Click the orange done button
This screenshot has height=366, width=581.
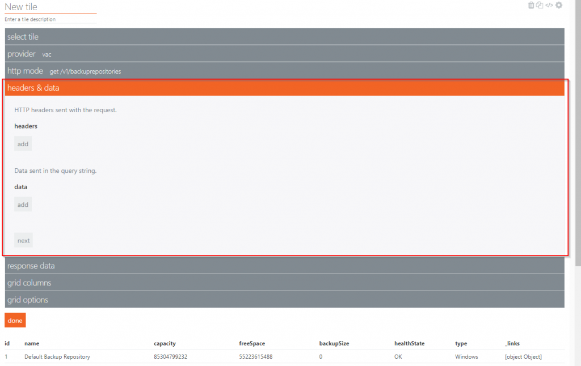coord(15,321)
